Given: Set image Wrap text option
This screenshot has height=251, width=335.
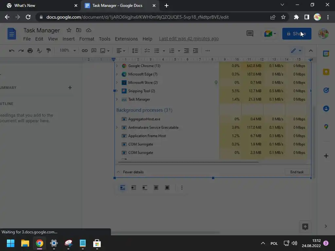Looking at the screenshot, I should click(134, 188).
